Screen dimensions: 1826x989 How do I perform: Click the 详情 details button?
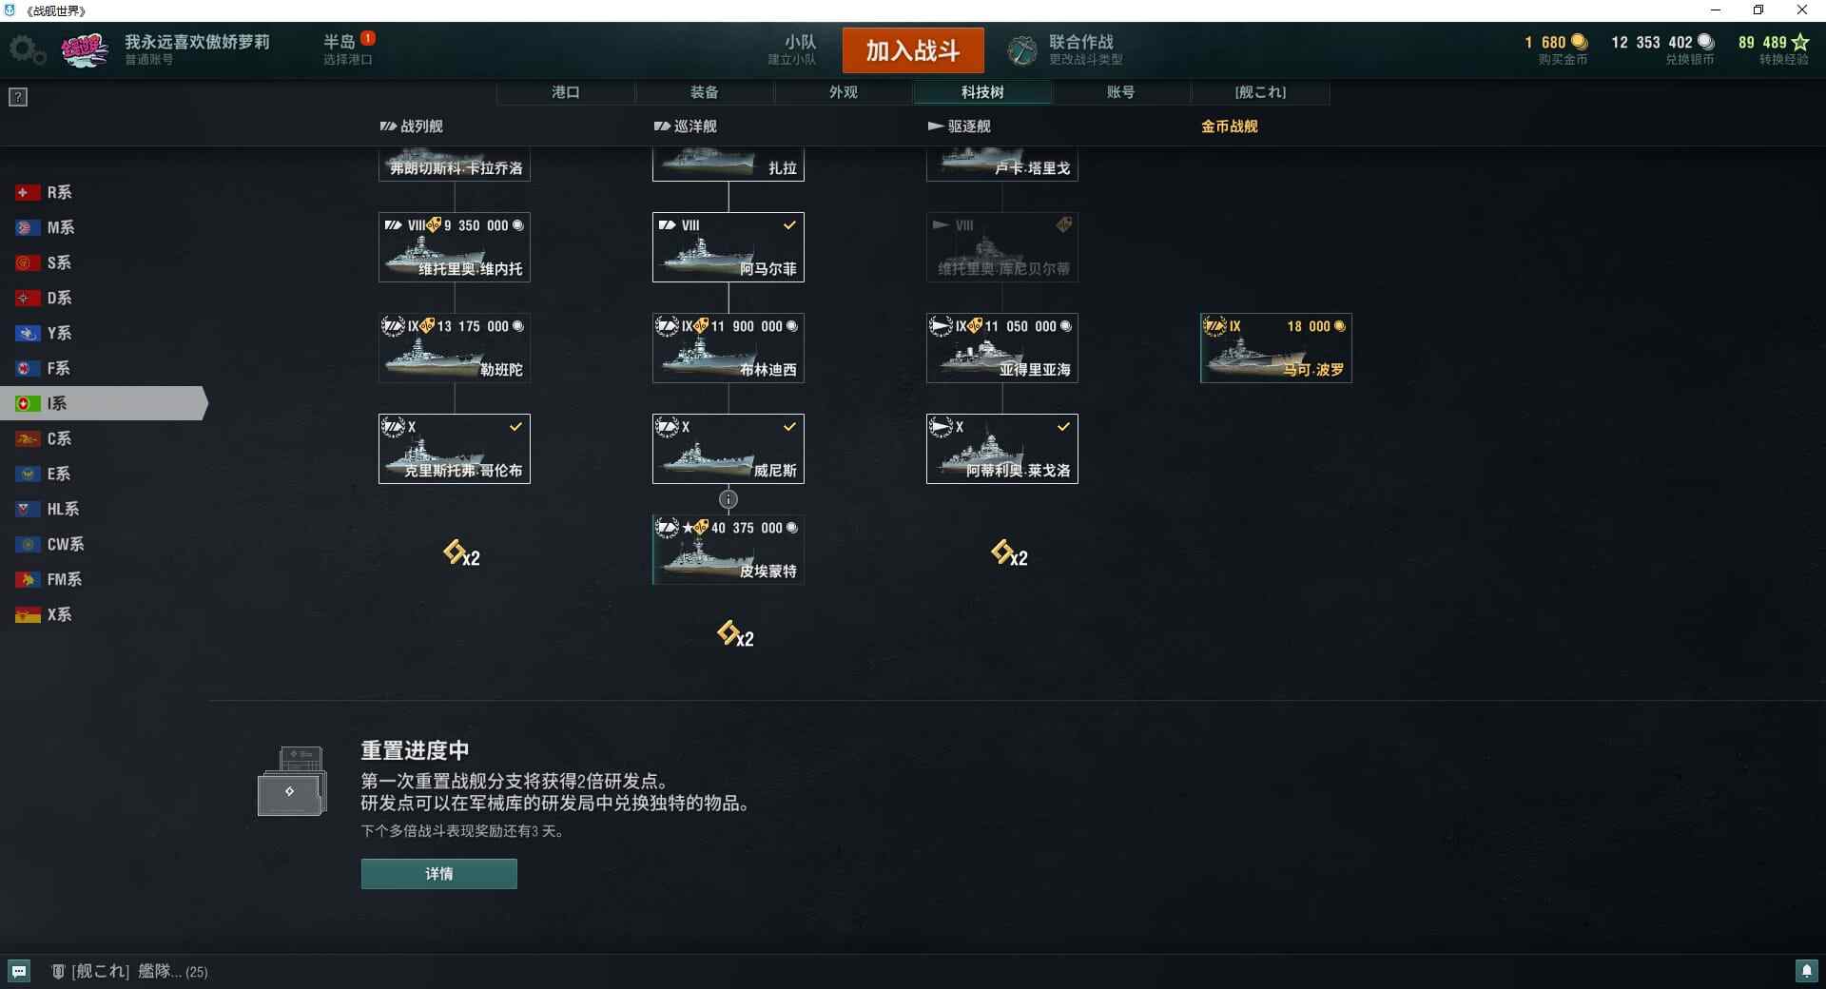pos(439,874)
